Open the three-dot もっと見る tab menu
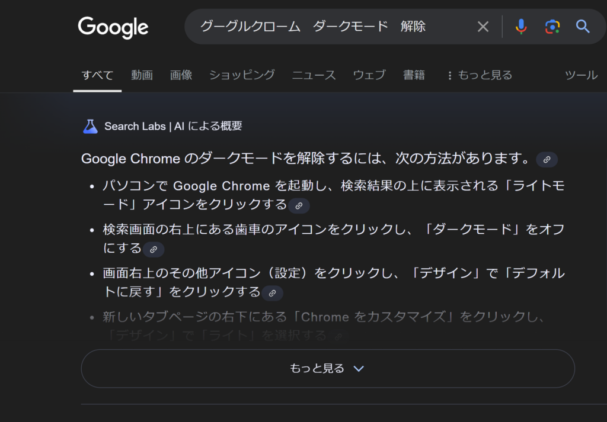Viewport: 607px width, 422px height. (x=480, y=75)
